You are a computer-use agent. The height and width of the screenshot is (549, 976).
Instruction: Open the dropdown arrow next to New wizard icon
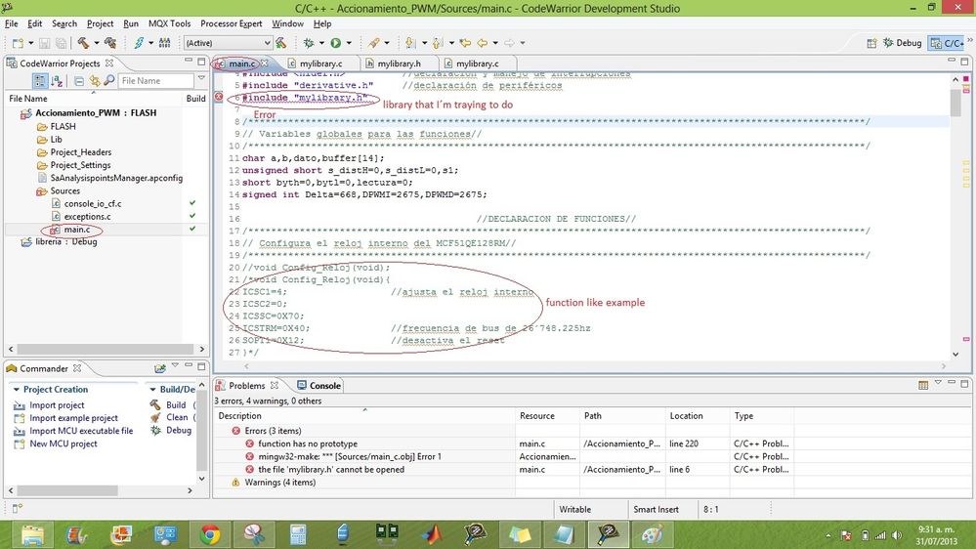(x=30, y=43)
